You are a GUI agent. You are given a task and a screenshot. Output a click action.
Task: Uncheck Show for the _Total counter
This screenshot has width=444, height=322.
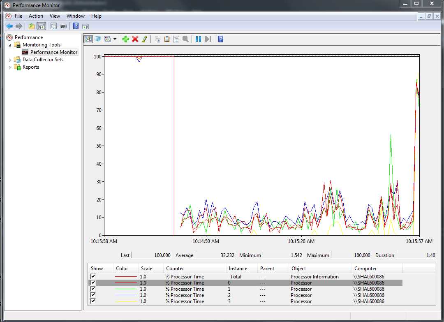click(x=93, y=277)
